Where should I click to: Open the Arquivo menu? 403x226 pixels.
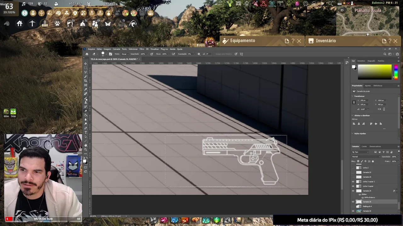[91, 49]
